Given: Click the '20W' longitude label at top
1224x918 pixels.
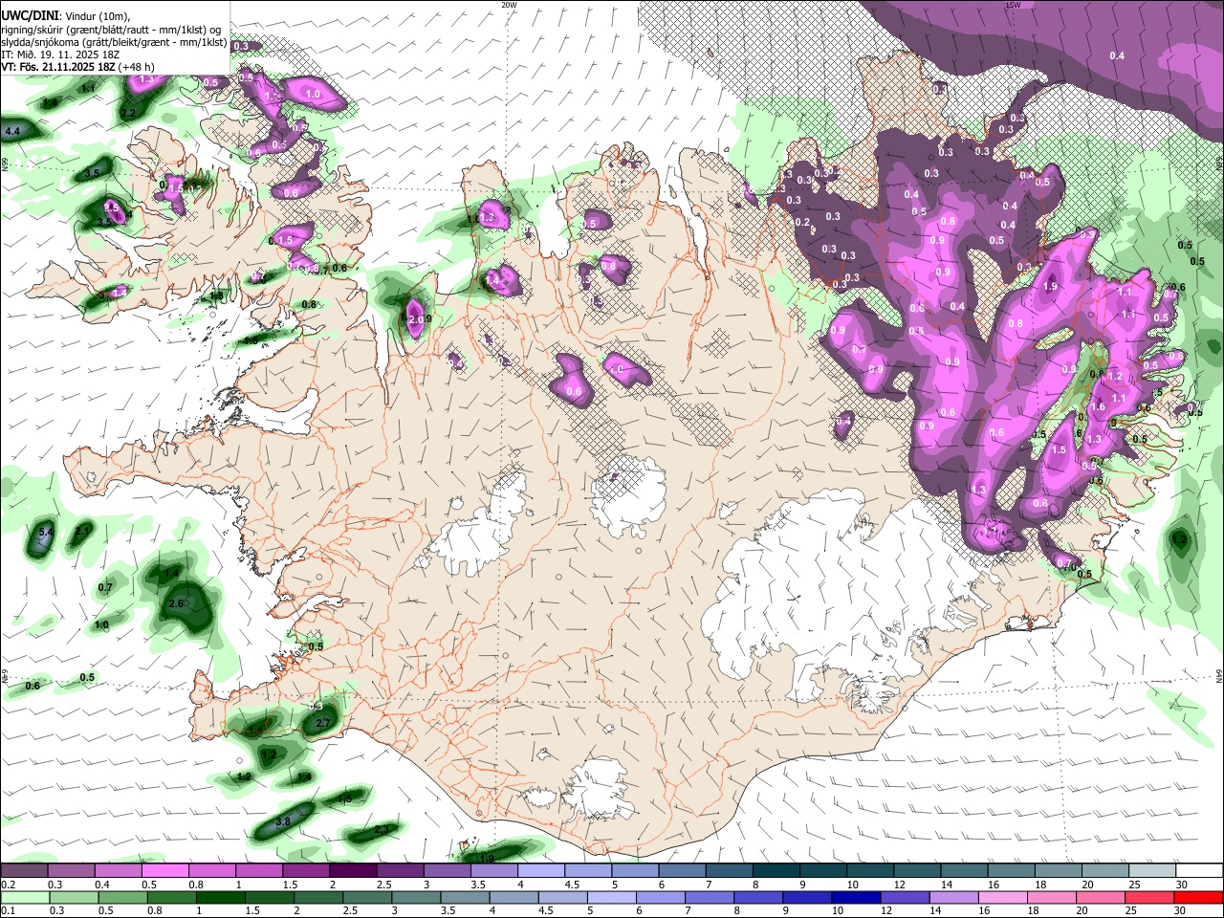Looking at the screenshot, I should (509, 5).
